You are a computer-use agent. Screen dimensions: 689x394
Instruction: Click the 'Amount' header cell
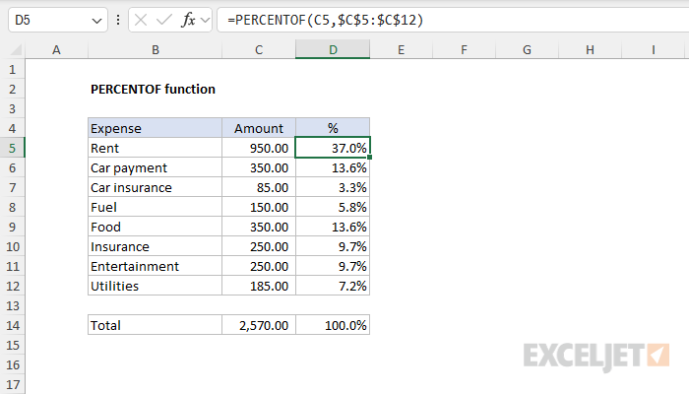click(x=259, y=128)
